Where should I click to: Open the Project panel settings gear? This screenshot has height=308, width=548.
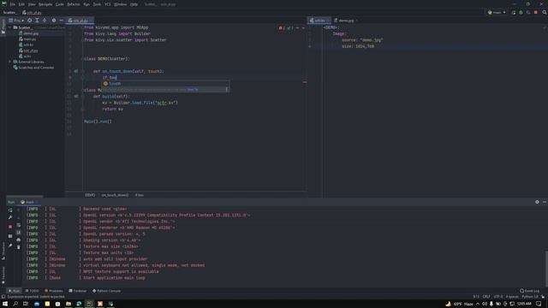click(54, 21)
